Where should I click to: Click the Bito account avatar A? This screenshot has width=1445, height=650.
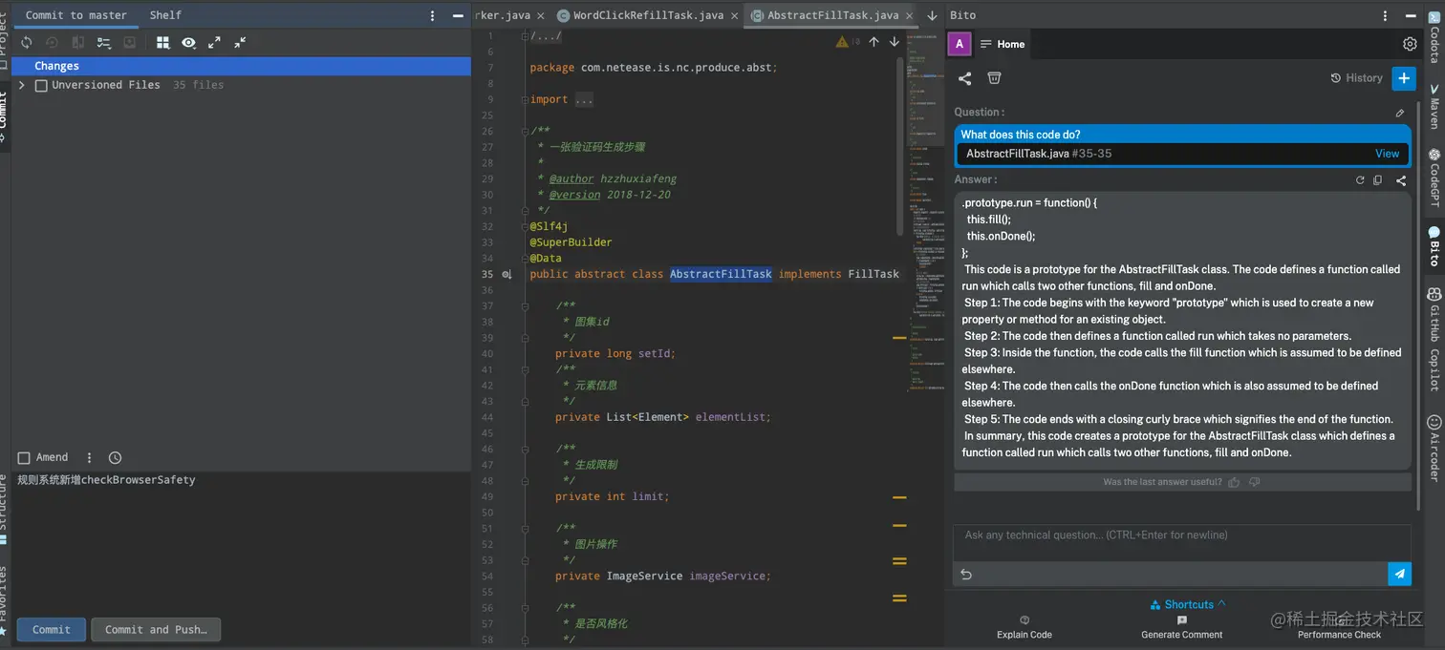coord(960,44)
